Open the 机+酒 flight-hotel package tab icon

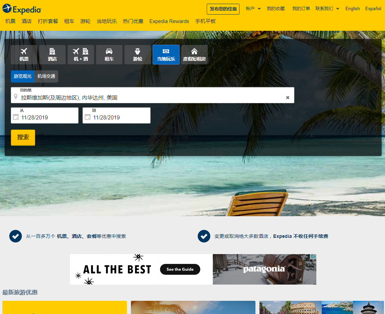[x=81, y=51]
